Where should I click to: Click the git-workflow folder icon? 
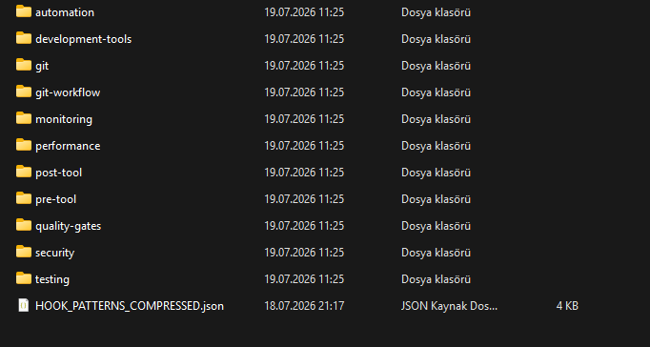[24, 92]
